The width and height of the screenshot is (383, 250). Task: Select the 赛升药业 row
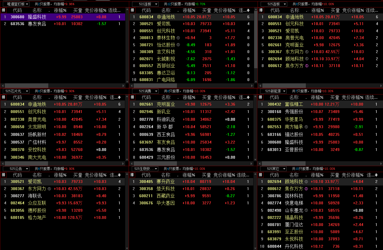point(191,182)
